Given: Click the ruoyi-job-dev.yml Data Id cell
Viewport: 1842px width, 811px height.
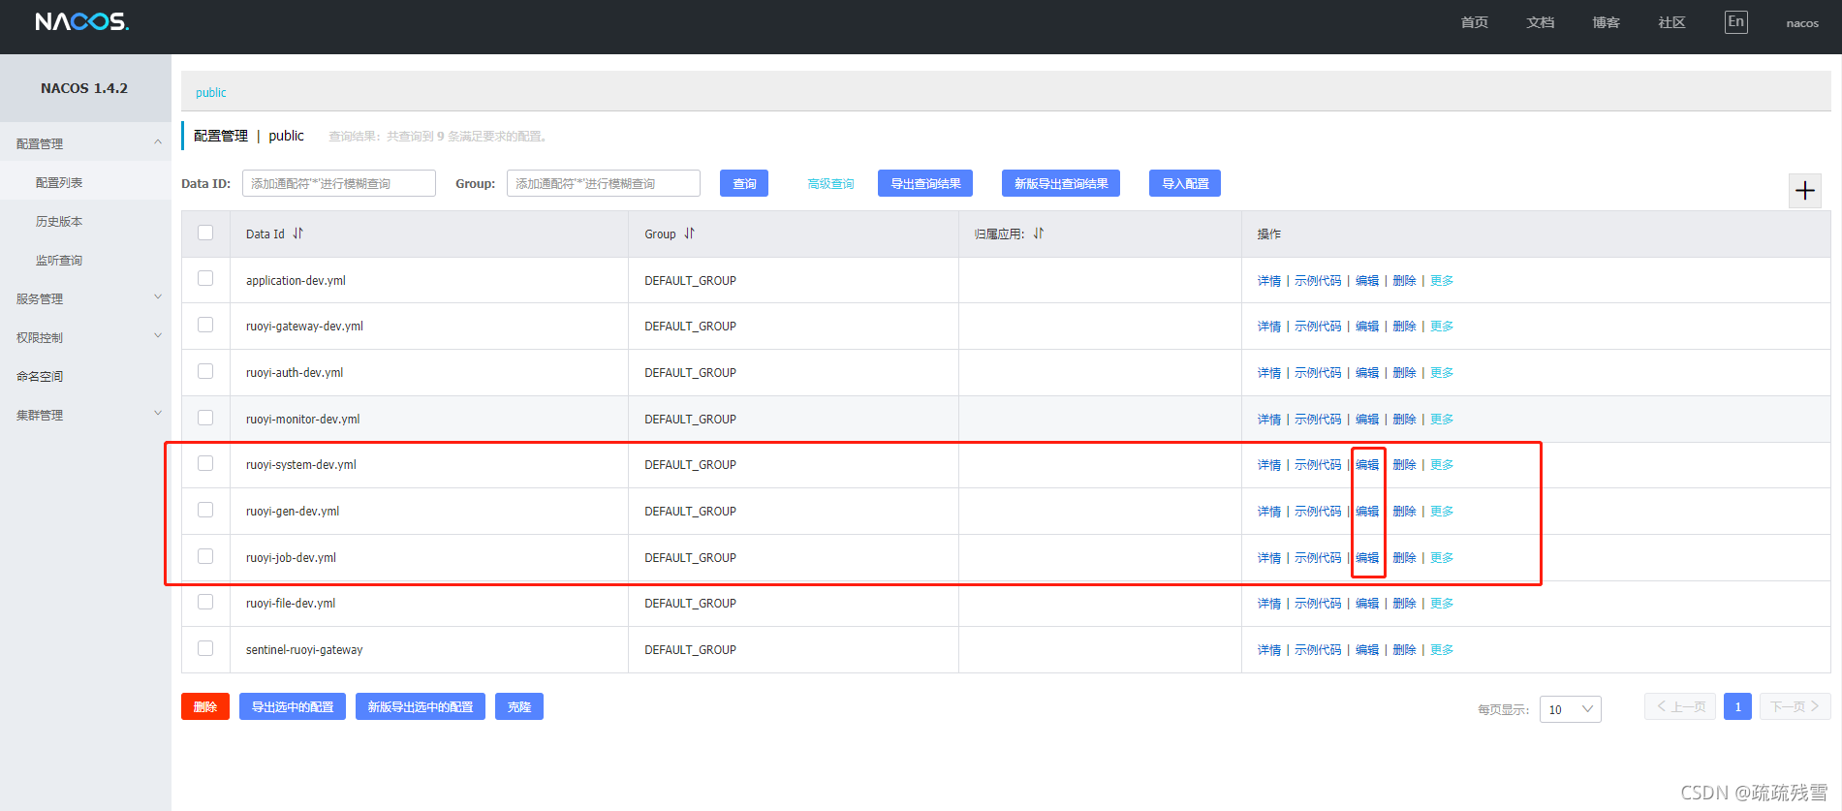Looking at the screenshot, I should 429,558.
